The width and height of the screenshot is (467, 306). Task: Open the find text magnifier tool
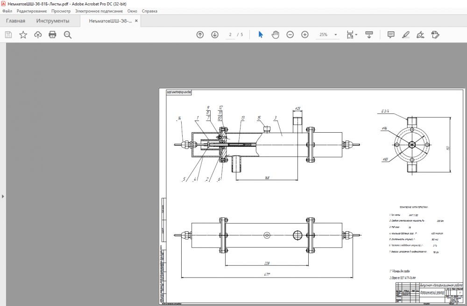coord(67,35)
